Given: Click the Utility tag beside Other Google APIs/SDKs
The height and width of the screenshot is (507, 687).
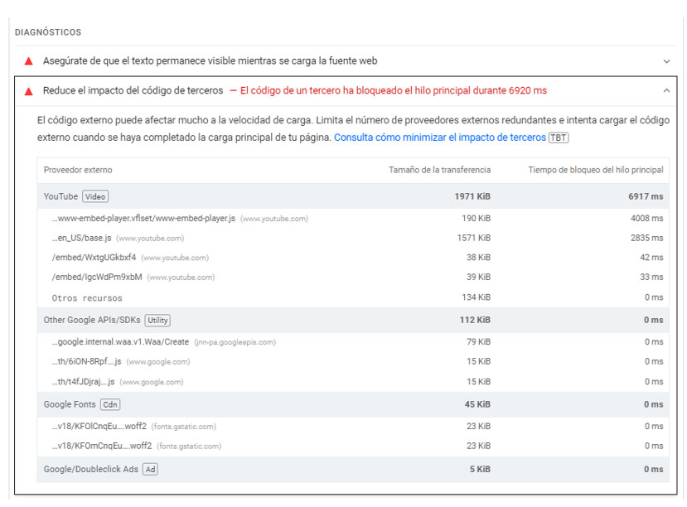Looking at the screenshot, I should (157, 320).
